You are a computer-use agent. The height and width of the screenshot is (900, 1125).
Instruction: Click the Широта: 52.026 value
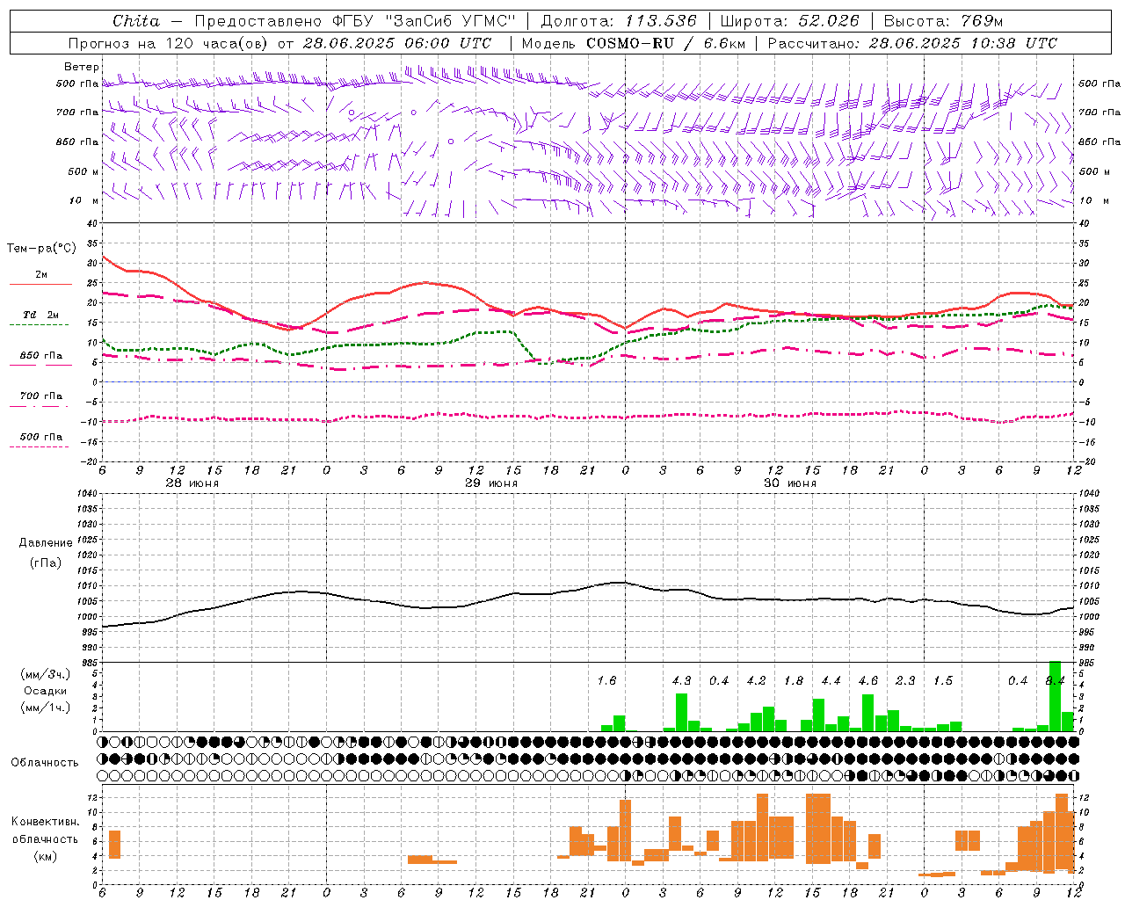789,21
